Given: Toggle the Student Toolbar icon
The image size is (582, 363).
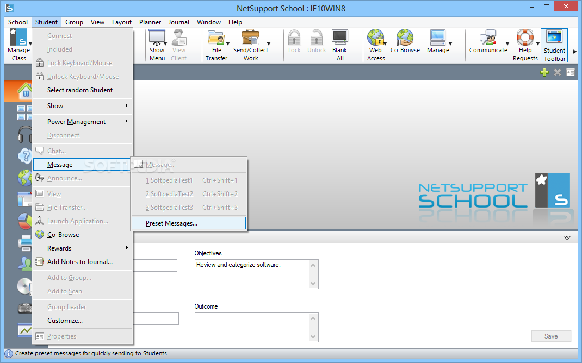Looking at the screenshot, I should pyautogui.click(x=555, y=45).
